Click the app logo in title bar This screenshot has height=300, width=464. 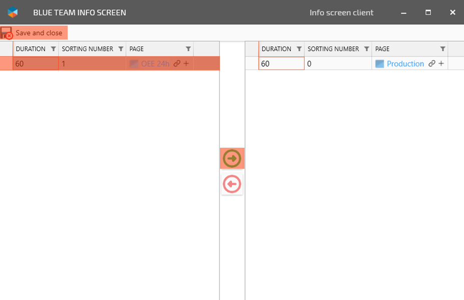[x=13, y=13]
